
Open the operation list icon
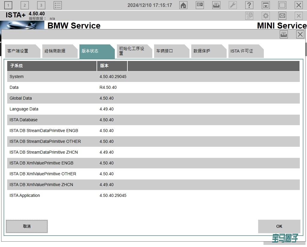[58, 5]
